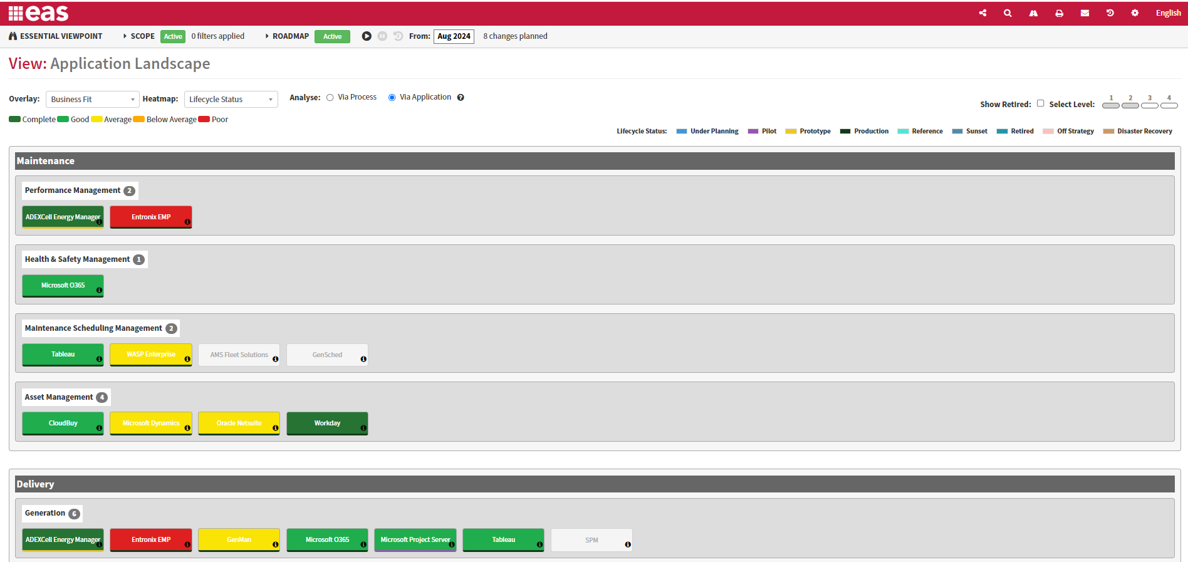Toggle the Scope Active badge
This screenshot has height=562, width=1188.
coord(173,36)
